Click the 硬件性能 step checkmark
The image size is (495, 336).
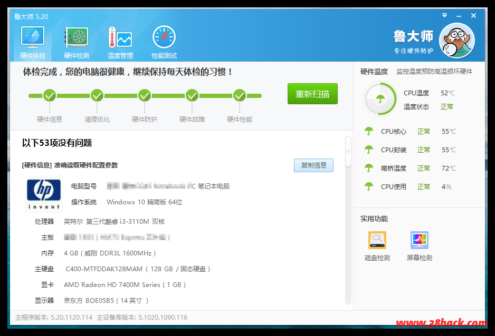pyautogui.click(x=240, y=95)
